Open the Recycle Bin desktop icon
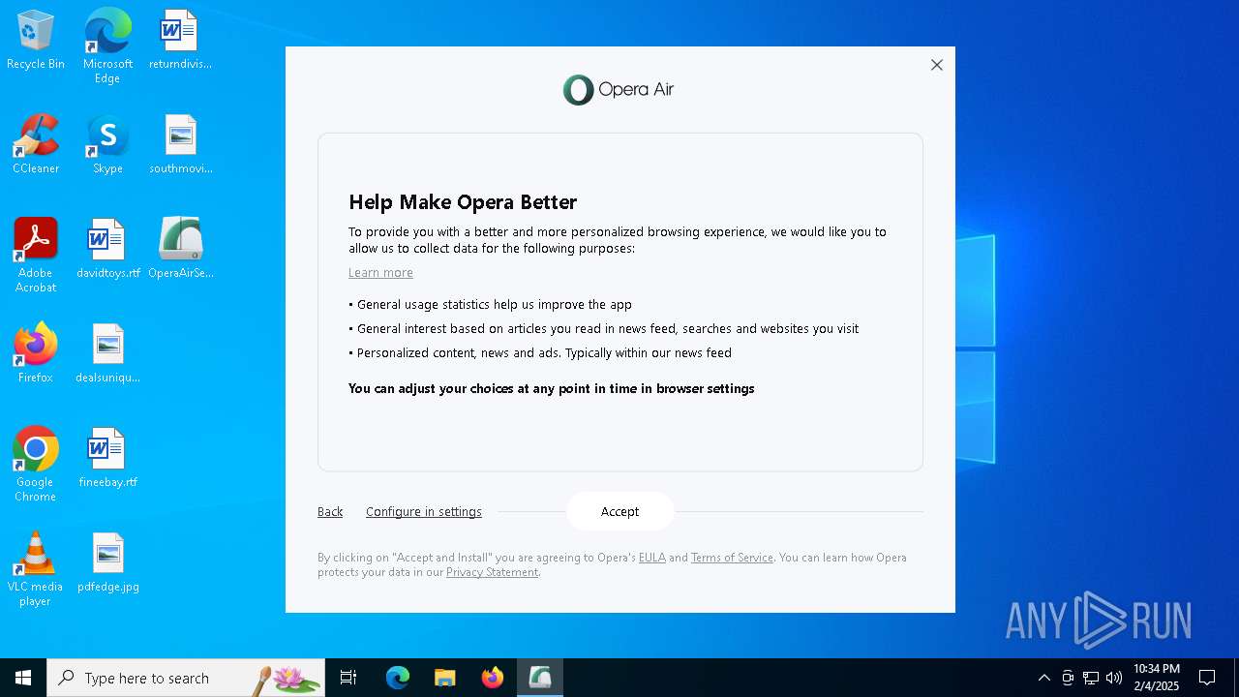The width and height of the screenshot is (1239, 697). click(x=36, y=41)
